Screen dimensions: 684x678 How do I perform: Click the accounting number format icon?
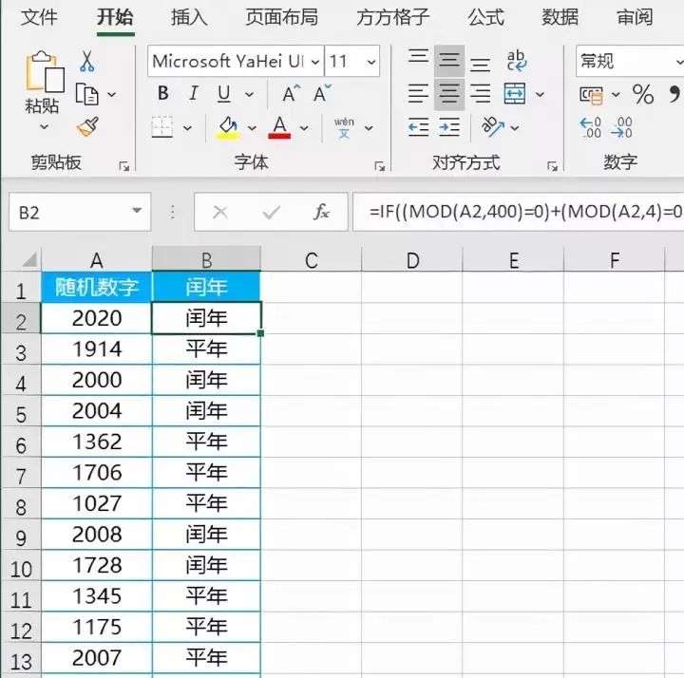591,95
